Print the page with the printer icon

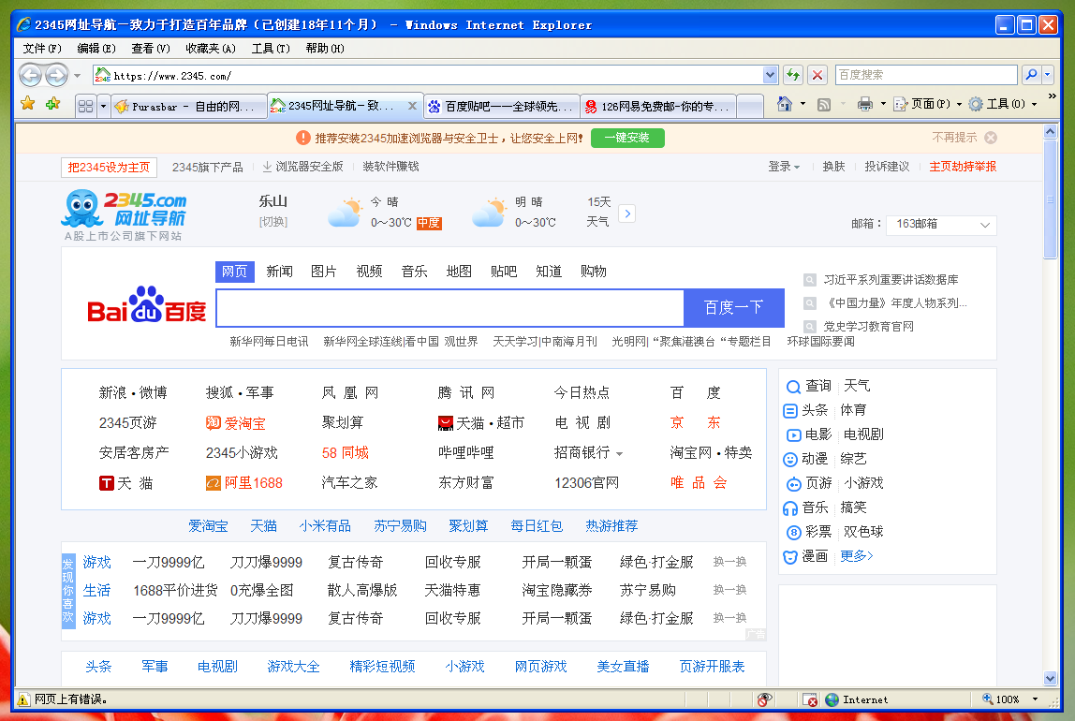(865, 104)
